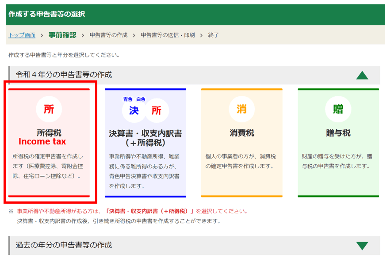Click the green 贈 gift tax icon
The height and width of the screenshot is (258, 387).
tap(338, 109)
